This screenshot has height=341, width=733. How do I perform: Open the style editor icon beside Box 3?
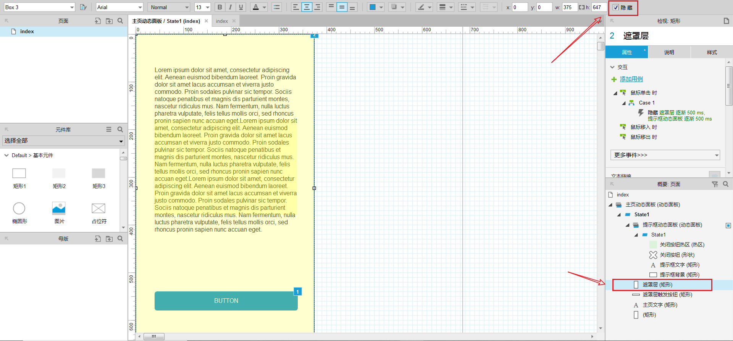(x=83, y=7)
